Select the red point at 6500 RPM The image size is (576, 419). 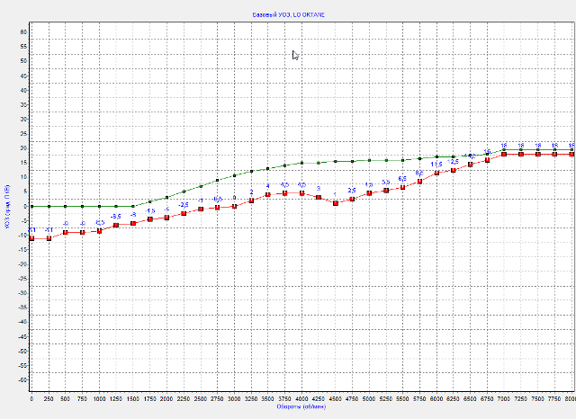click(471, 165)
